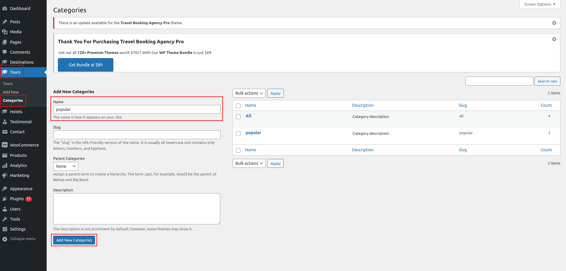Open the All category link
This screenshot has height=271, width=566.
(x=249, y=116)
